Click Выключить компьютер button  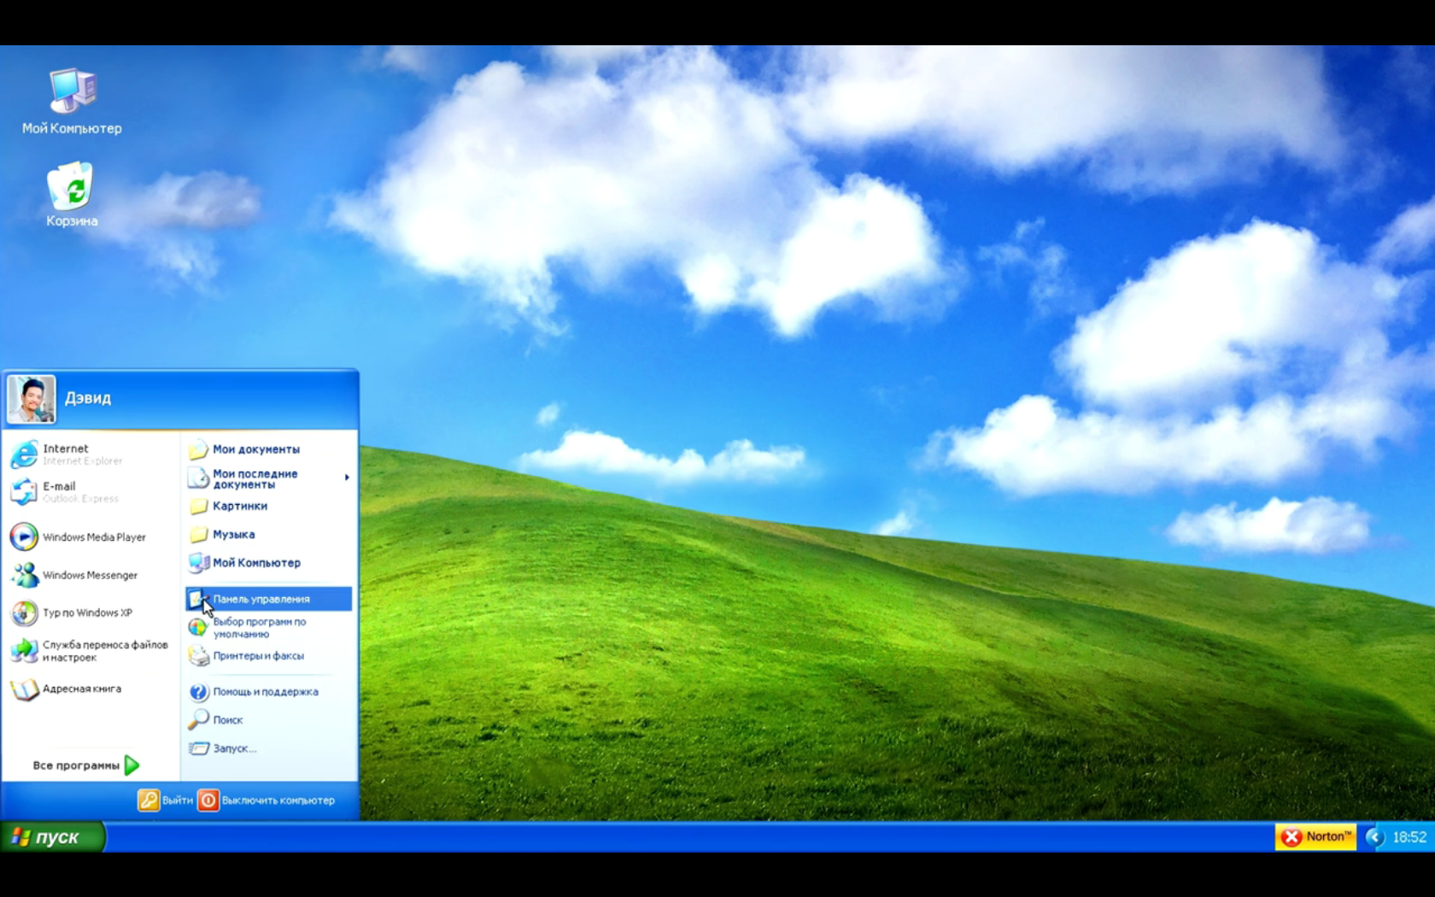(266, 800)
